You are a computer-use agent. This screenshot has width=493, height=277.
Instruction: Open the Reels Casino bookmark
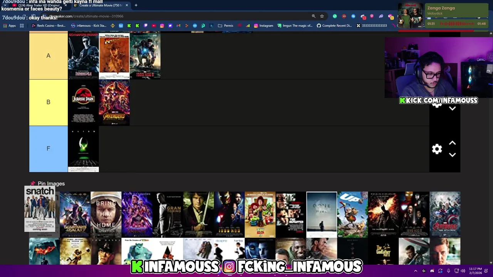(49, 26)
